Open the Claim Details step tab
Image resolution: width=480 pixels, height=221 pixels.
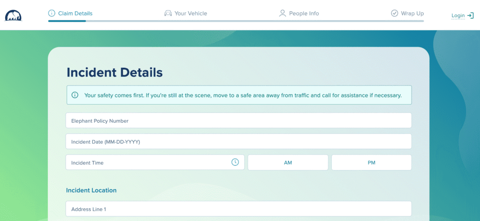pyautogui.click(x=70, y=14)
